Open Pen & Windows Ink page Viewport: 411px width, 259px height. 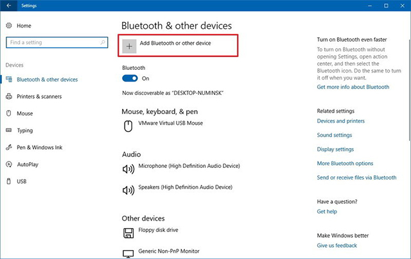[x=40, y=147]
